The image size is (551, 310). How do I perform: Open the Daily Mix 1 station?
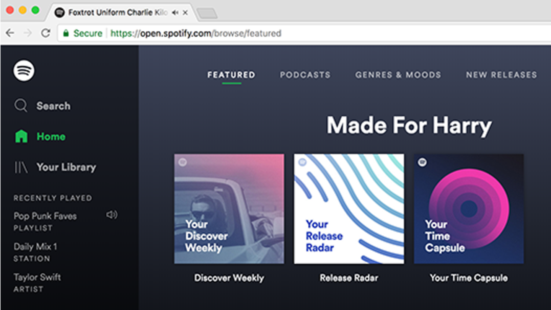(35, 246)
